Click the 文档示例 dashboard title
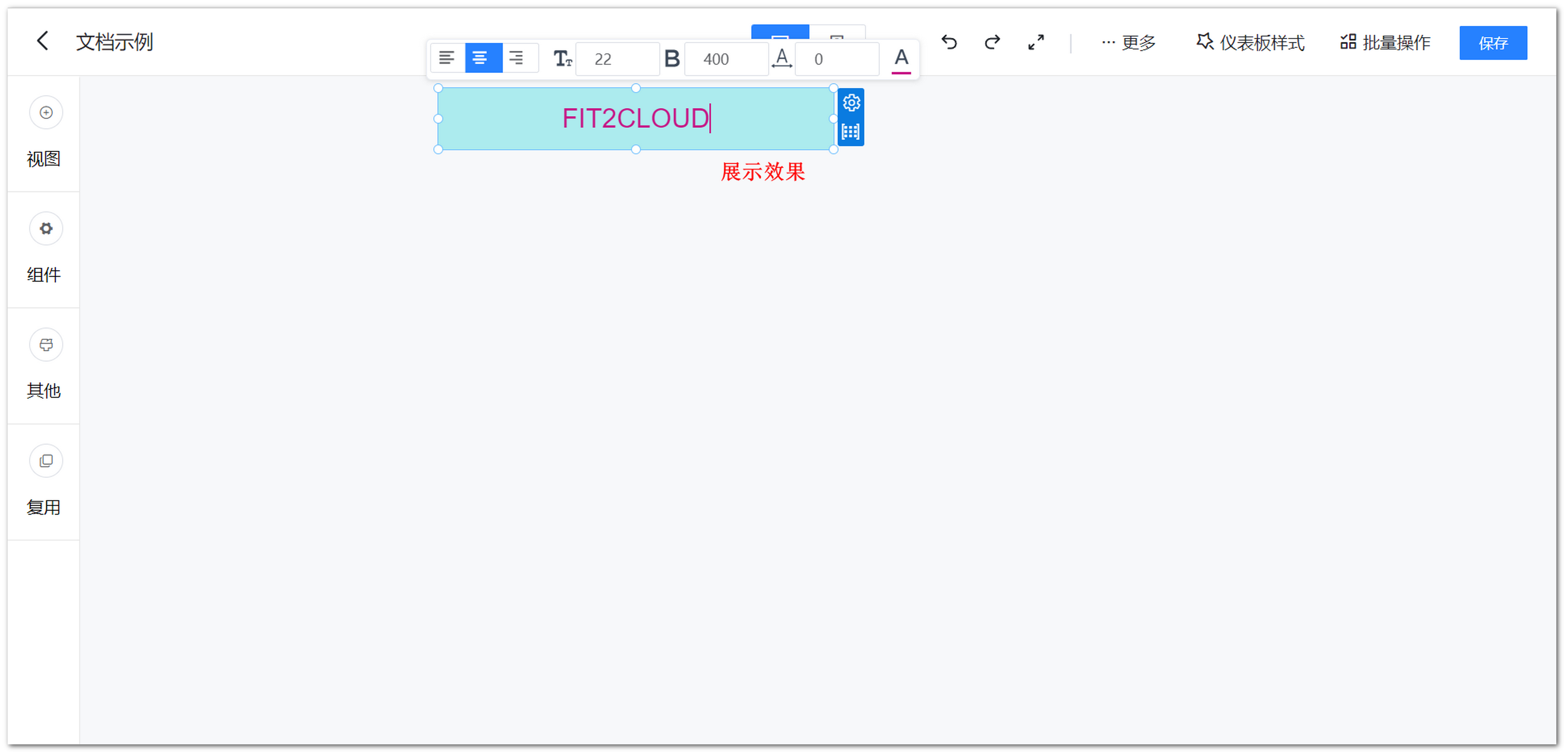This screenshot has width=1564, height=752. pyautogui.click(x=114, y=42)
